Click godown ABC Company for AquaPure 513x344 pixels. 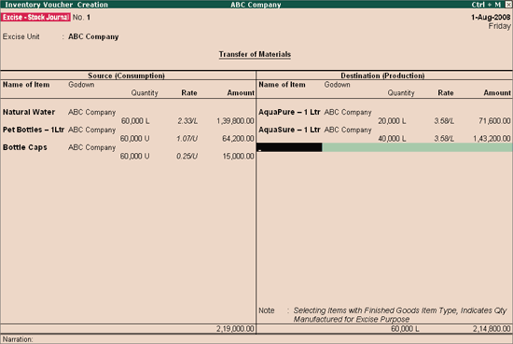click(348, 112)
